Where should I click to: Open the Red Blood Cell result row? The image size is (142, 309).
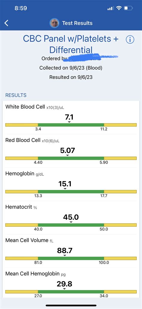[x=71, y=151]
